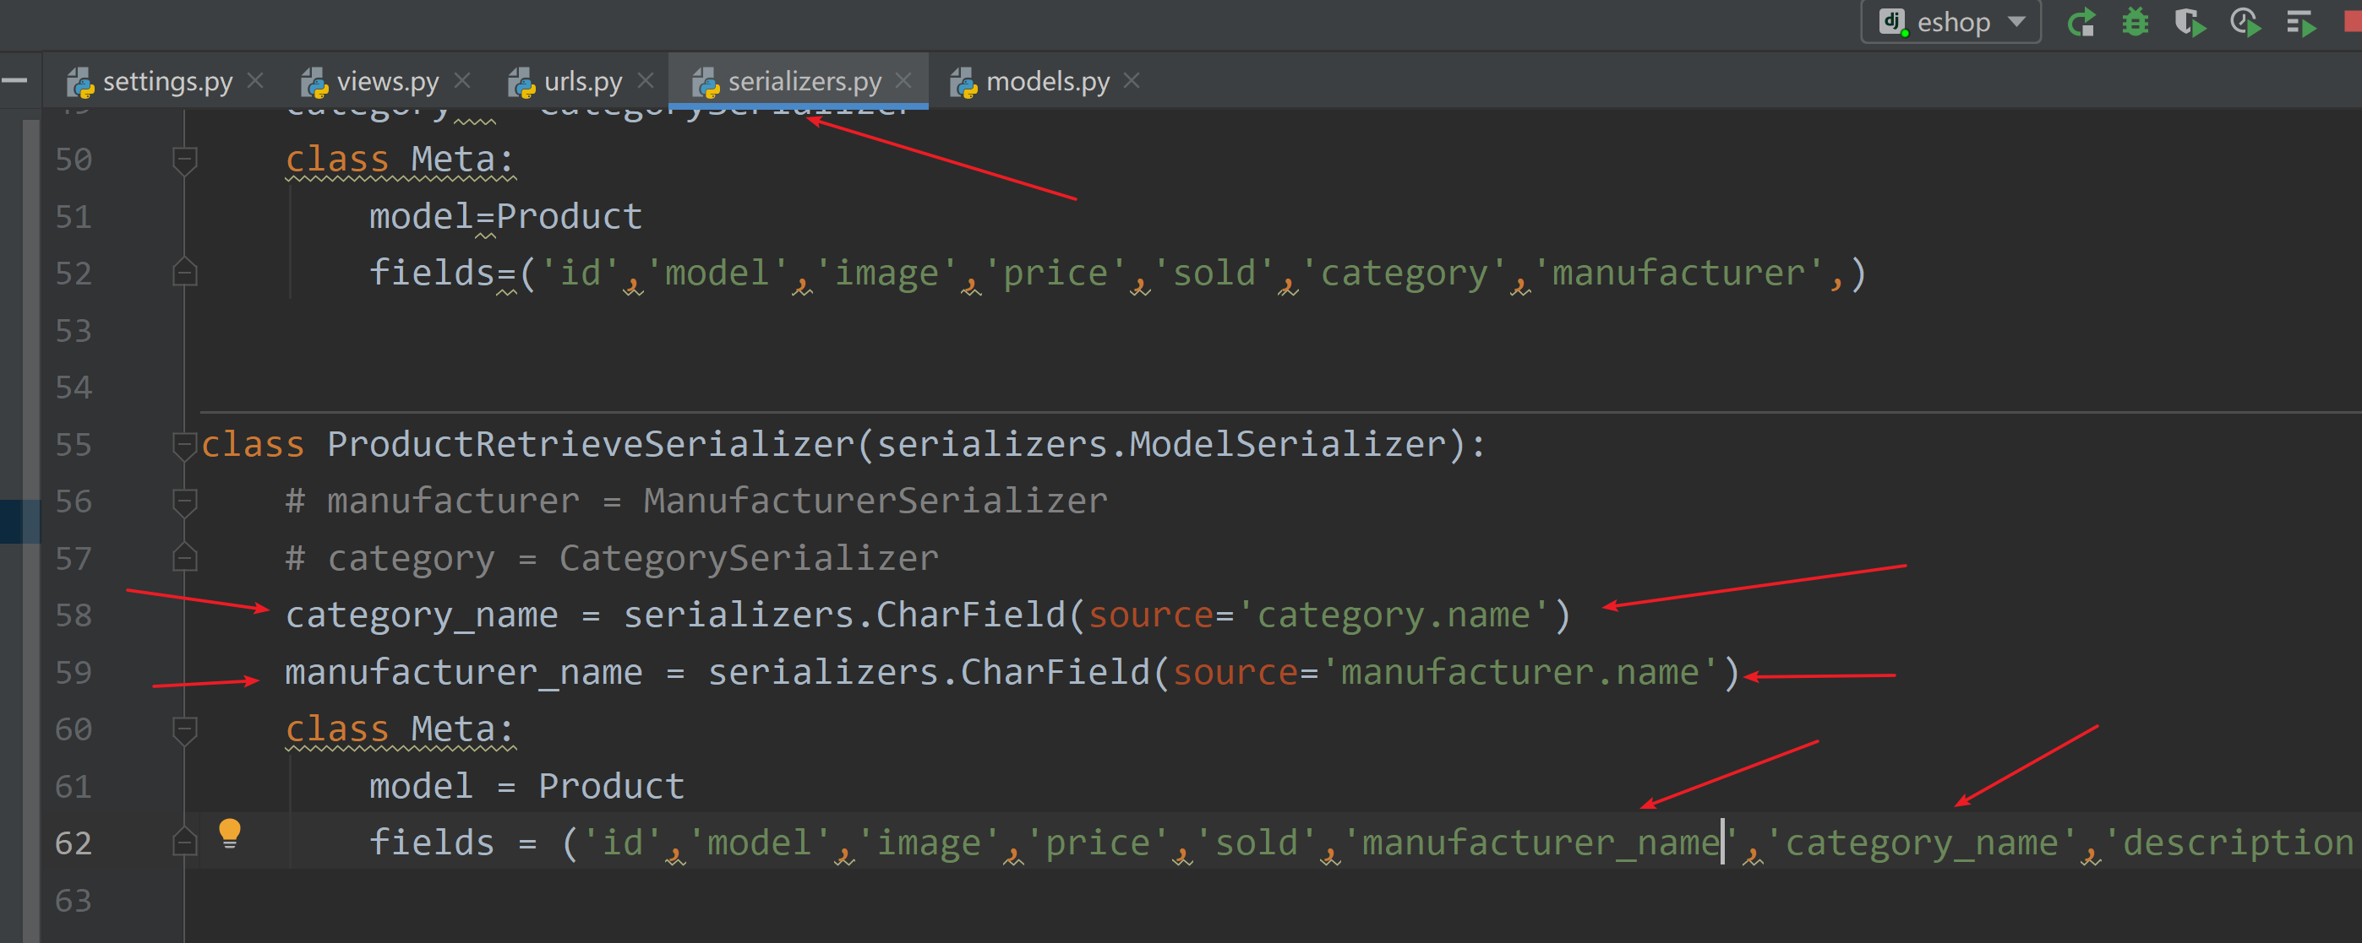Viewport: 2362px width, 943px height.
Task: Close the views.py tab
Action: click(462, 81)
